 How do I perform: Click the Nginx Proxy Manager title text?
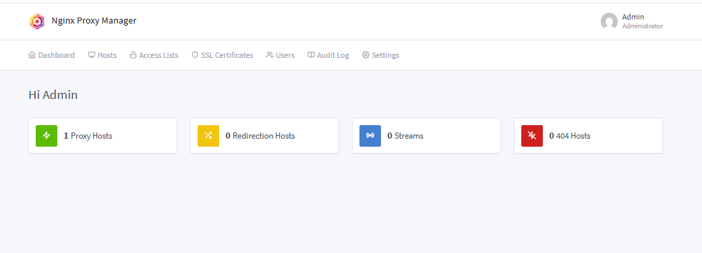[x=94, y=21]
